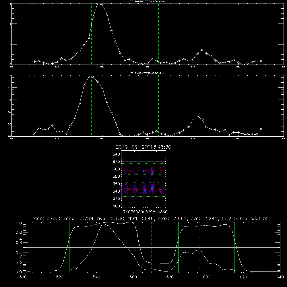Click the right green dashed line in dusk plot

point(158,106)
